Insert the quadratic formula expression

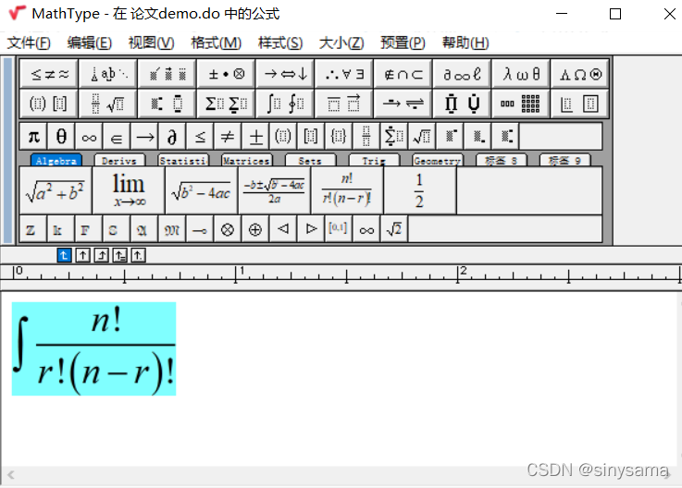pos(274,190)
